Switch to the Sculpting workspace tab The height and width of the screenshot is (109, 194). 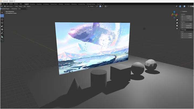click(39, 4)
